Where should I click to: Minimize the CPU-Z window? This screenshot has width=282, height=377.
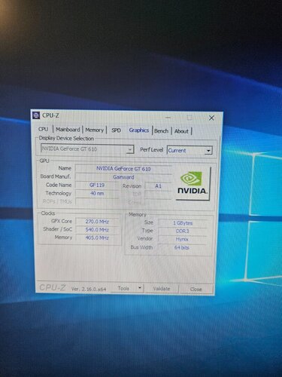tap(168, 118)
